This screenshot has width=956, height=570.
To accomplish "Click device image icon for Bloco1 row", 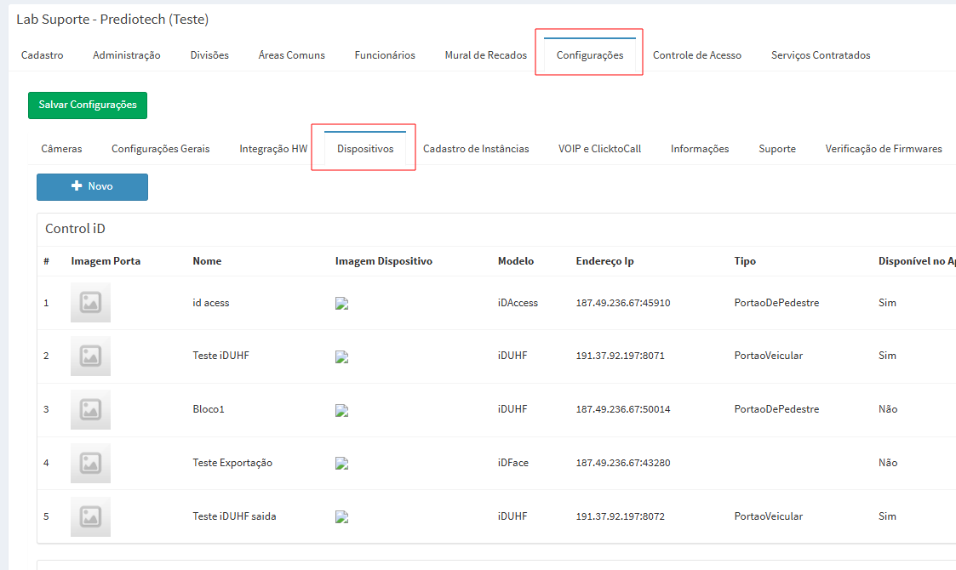I will (x=342, y=410).
